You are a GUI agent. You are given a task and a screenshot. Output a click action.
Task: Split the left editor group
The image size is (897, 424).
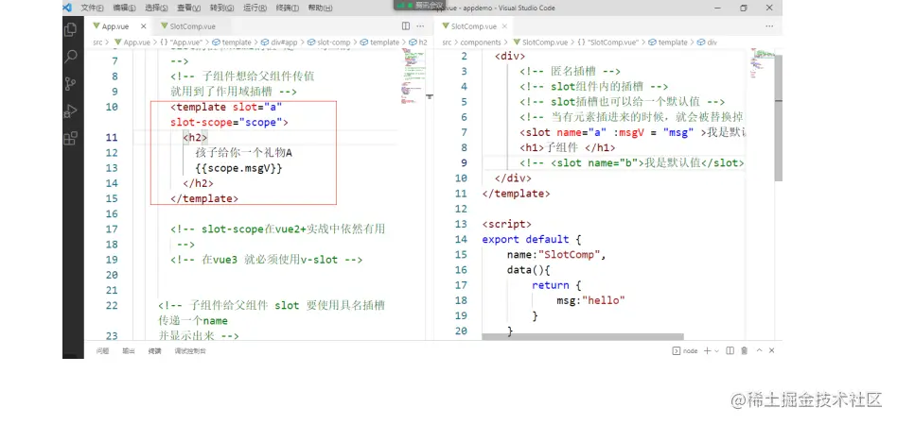click(406, 26)
